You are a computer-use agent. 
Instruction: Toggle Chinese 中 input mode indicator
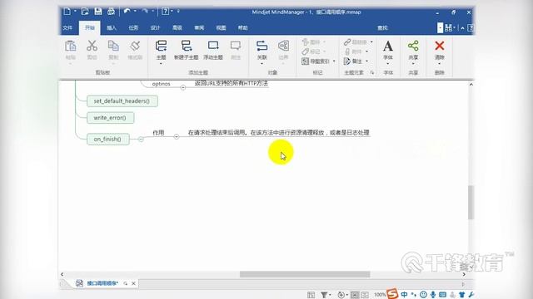[x=404, y=294]
